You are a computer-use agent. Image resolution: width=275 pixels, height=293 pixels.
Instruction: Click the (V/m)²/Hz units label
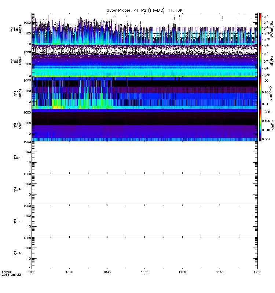pos(272,29)
